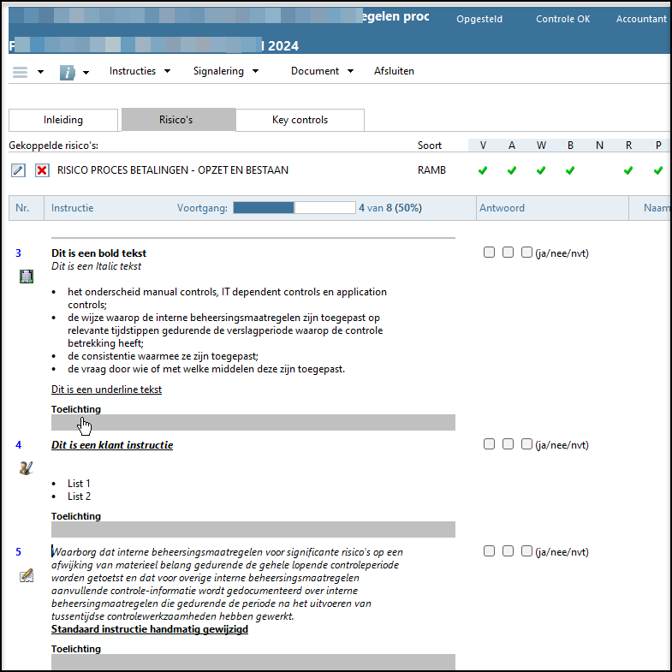The height and width of the screenshot is (672, 672).
Task: Click 'Dit is een bold tekst' heading
Action: click(99, 253)
